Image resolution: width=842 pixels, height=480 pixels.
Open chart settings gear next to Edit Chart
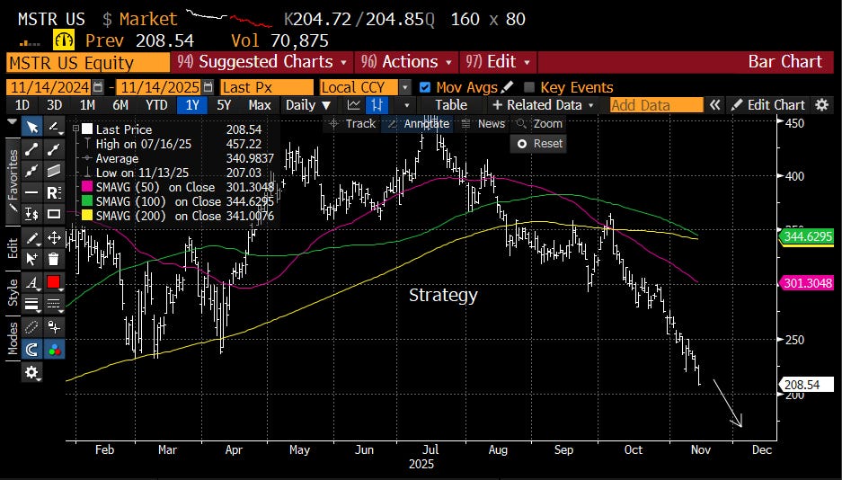click(x=822, y=104)
